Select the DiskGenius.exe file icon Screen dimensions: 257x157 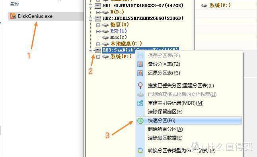(x=13, y=16)
